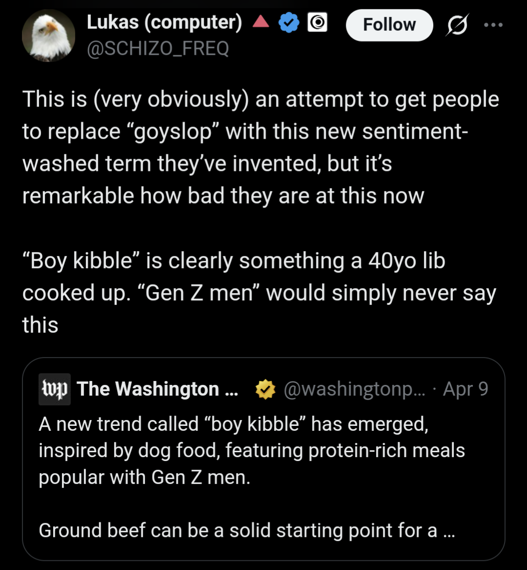
Task: Click the Lukas (computer) display name
Action: pos(164,22)
